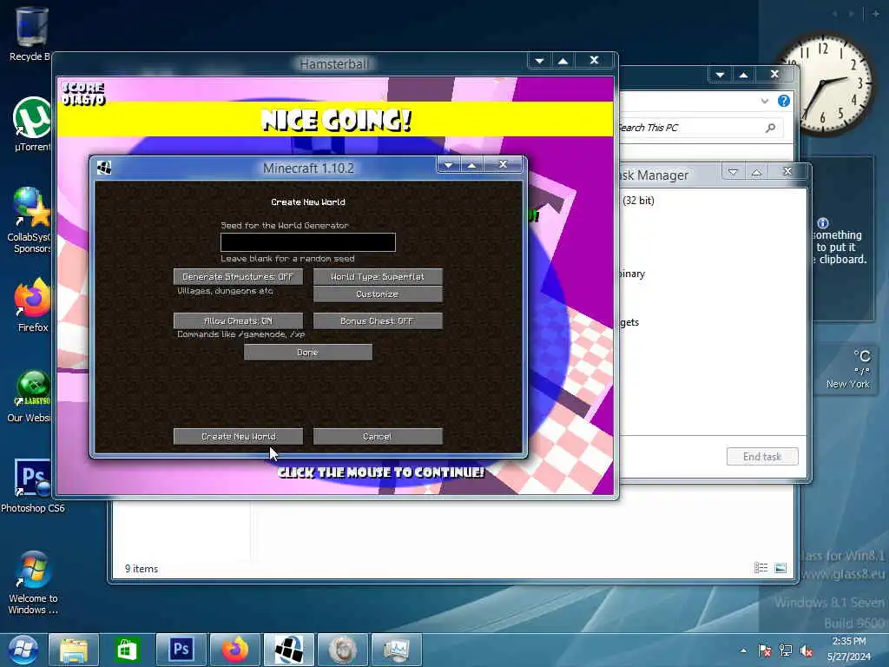The width and height of the screenshot is (889, 667).
Task: Click the muted volume tray icon
Action: click(x=807, y=650)
